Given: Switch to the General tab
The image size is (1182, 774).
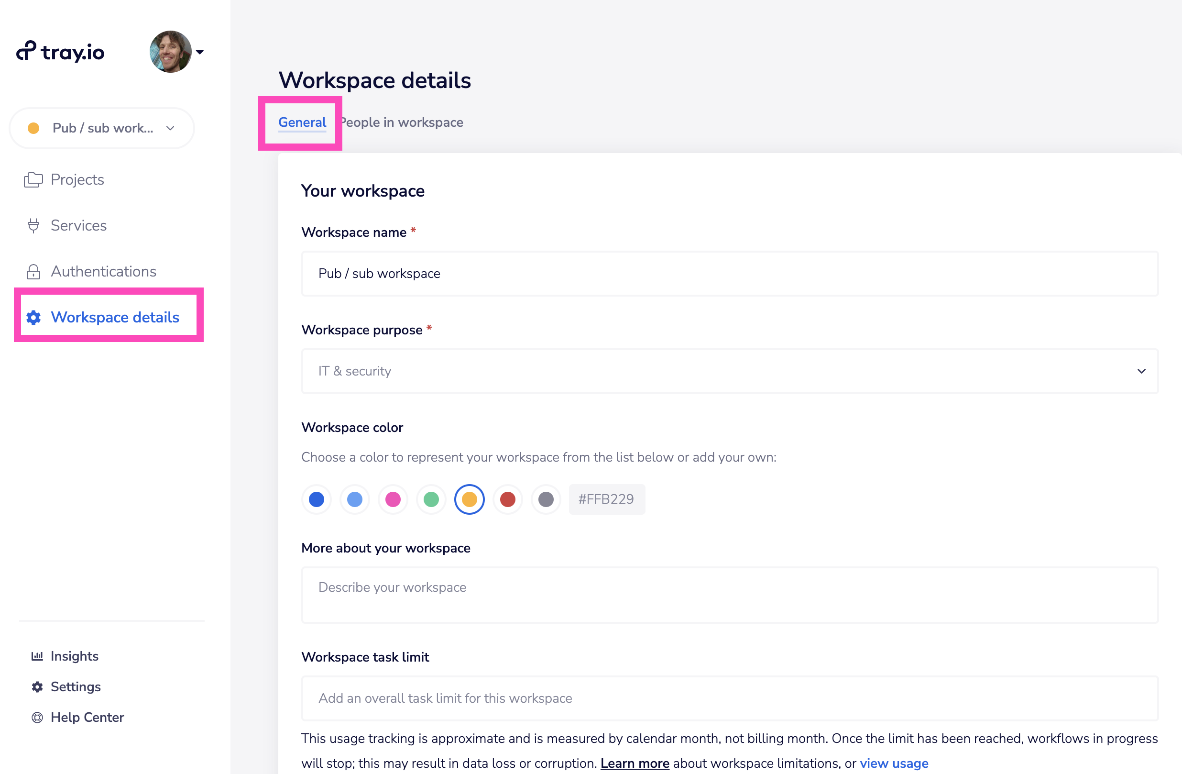Looking at the screenshot, I should coord(302,122).
